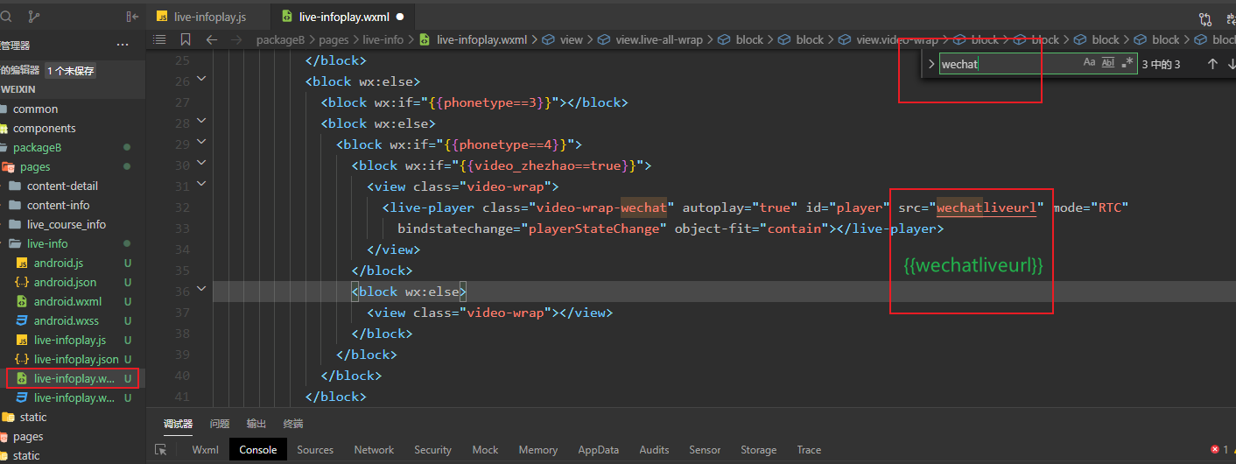Screen dimensions: 1236x464
Task: Open the search icon in the sidebar header
Action: click(6, 16)
